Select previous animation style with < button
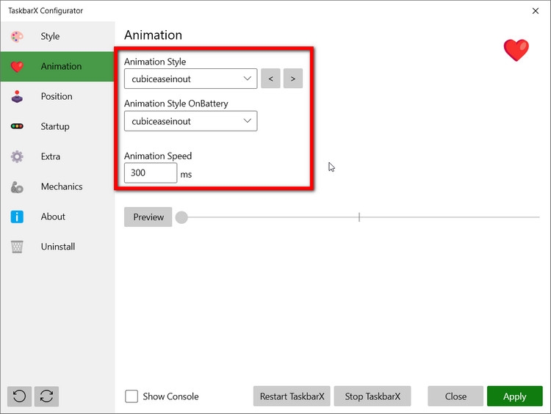 [270, 79]
